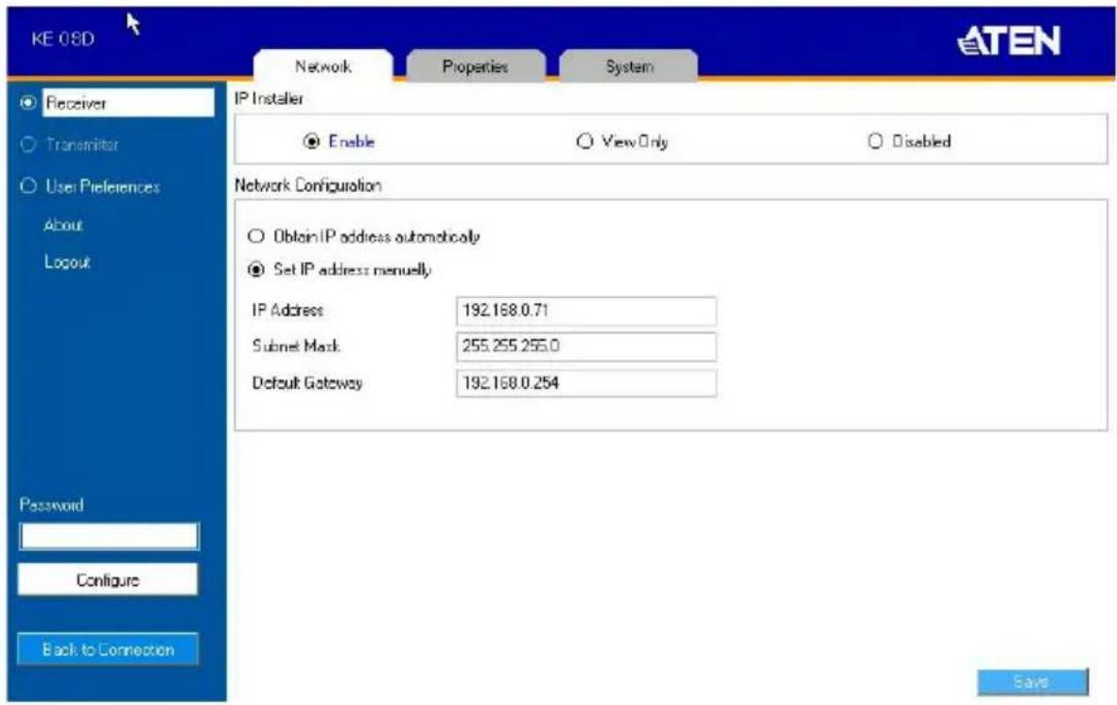This screenshot has width=1117, height=705.
Task: Select the Transmitter radio option
Action: (x=28, y=145)
